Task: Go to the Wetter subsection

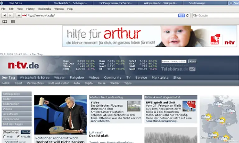Action: point(115,83)
